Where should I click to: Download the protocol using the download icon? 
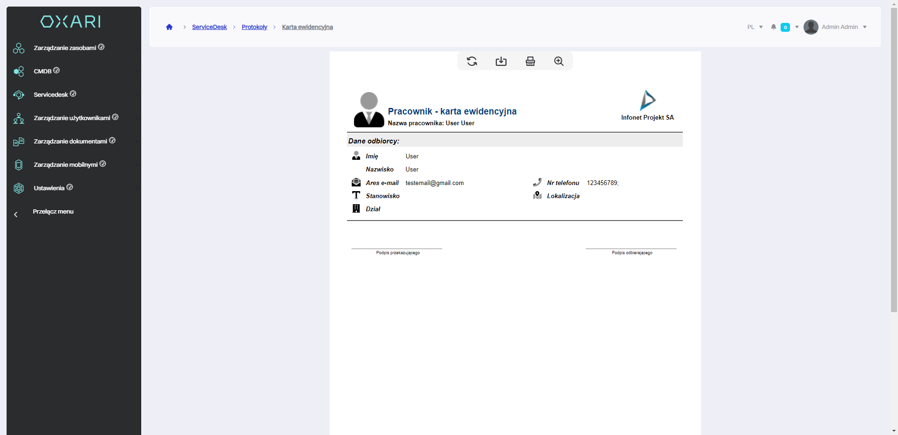(501, 61)
